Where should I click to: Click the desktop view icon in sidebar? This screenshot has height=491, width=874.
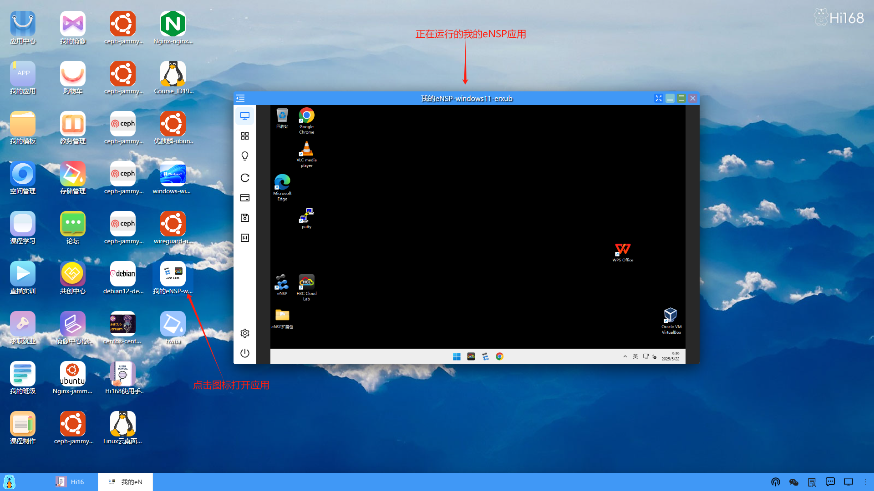pos(245,116)
